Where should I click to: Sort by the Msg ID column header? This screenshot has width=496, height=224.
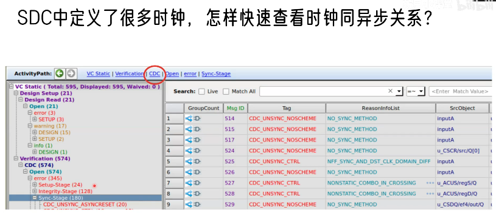coord(236,108)
